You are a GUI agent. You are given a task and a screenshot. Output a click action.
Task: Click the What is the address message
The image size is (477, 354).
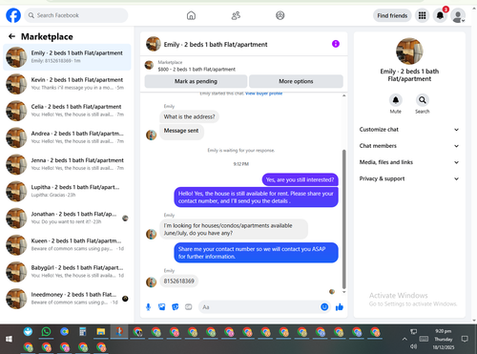coord(189,116)
